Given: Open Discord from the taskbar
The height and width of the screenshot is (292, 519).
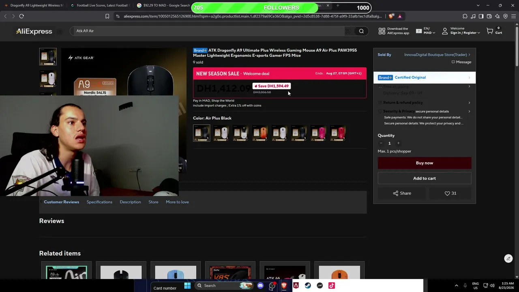Looking at the screenshot, I should point(260,286).
